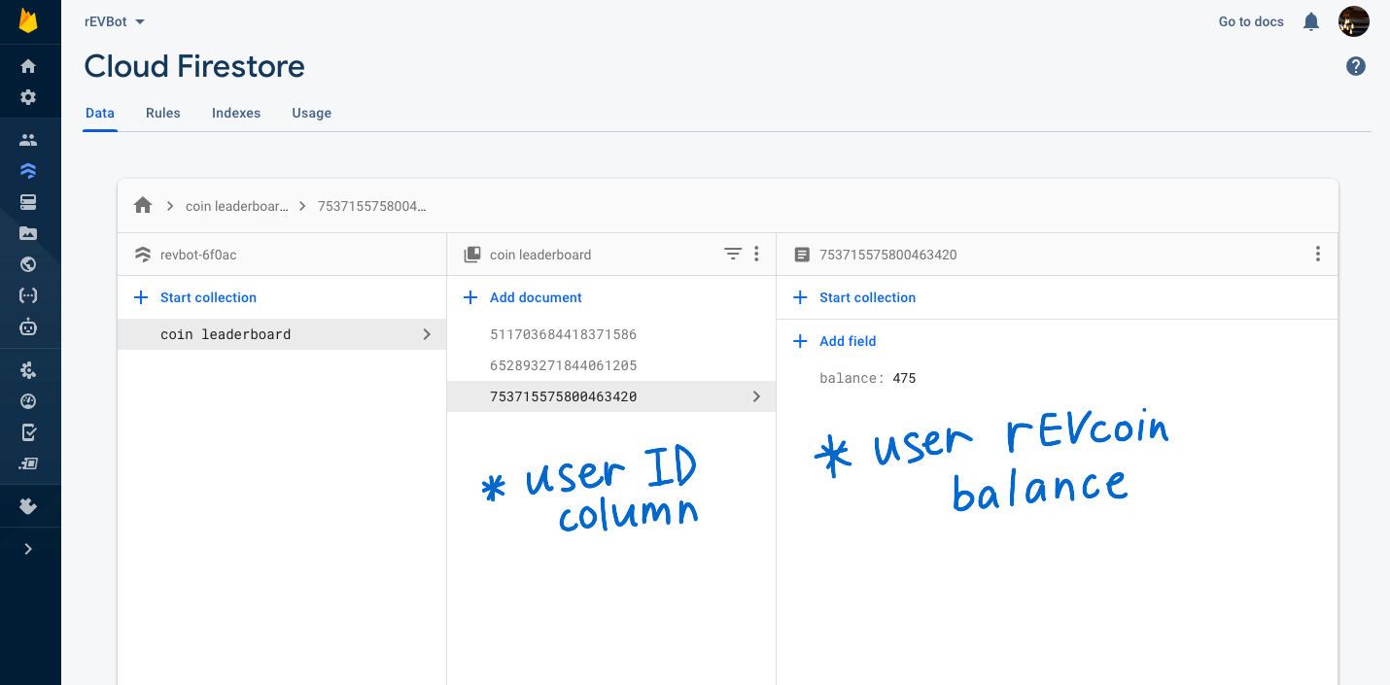Screen dimensions: 1390x685
Task: Open Realtime Database icon in sidebar
Action: [x=28, y=202]
